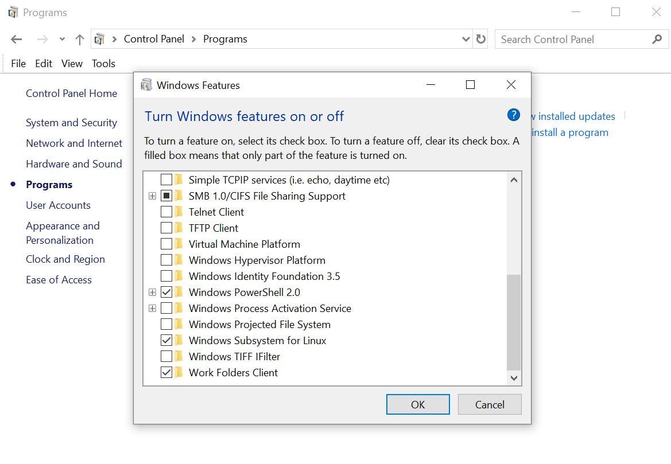Viewport: 671px width, 464px height.
Task: Clear the SMB 1.0/CIFS File Sharing checkbox
Action: tap(167, 196)
